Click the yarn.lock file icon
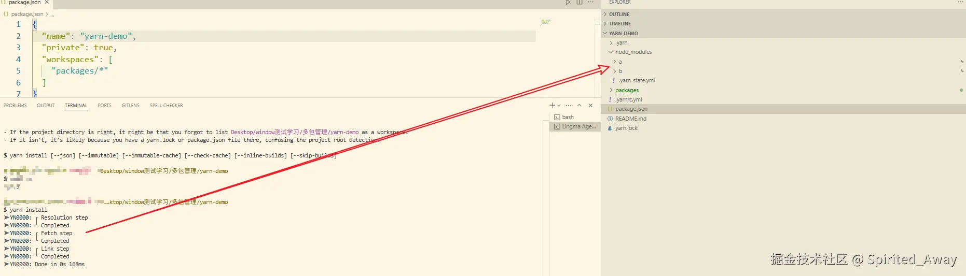The image size is (966, 276). pyautogui.click(x=610, y=128)
